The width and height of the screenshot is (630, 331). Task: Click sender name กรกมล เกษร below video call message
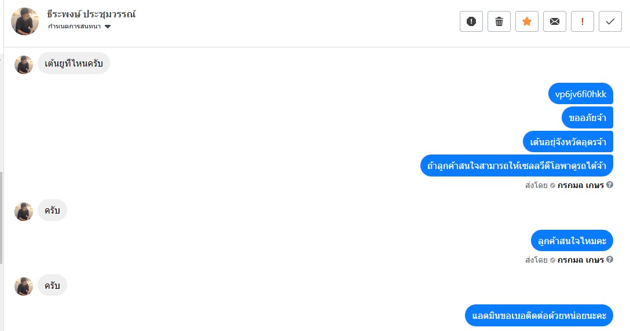pos(581,185)
